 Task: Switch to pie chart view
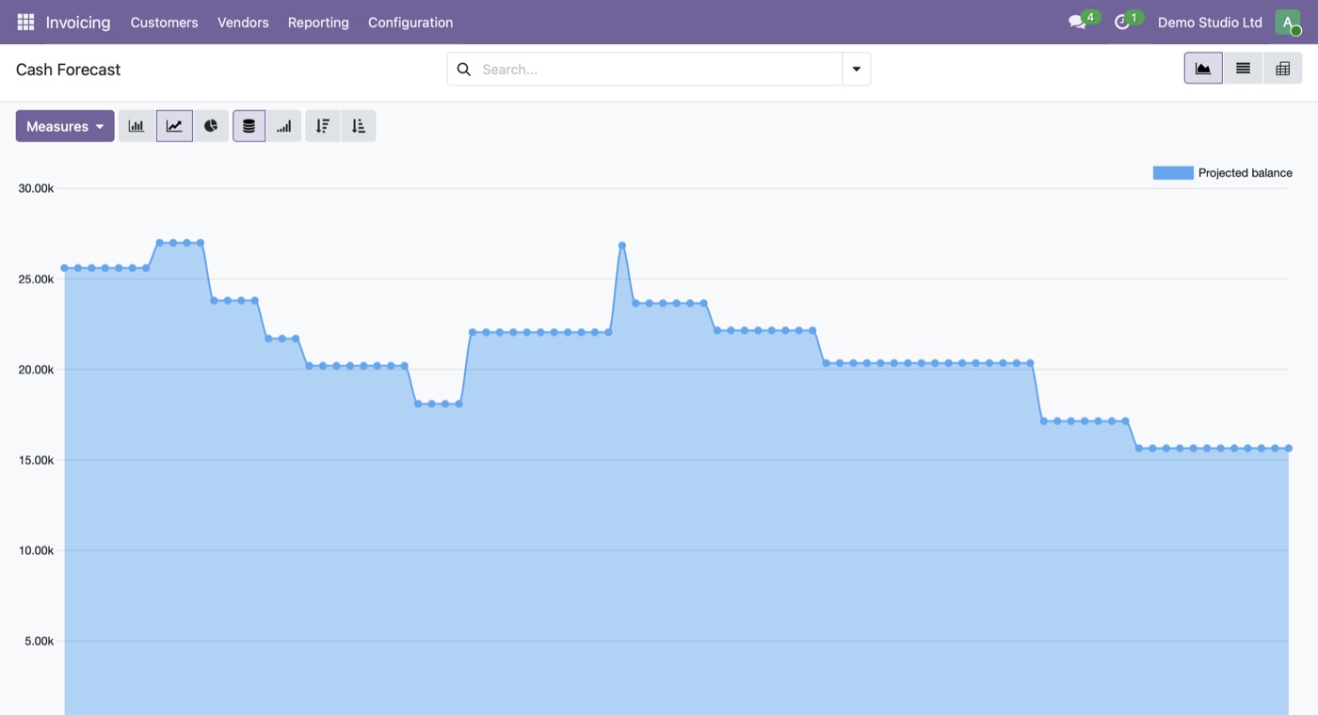click(x=211, y=126)
